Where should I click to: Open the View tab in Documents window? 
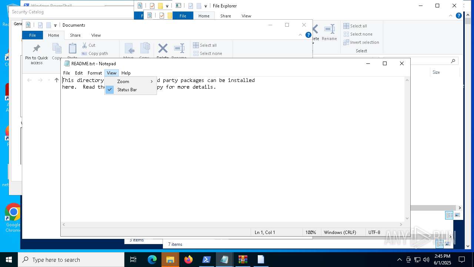[x=96, y=35]
